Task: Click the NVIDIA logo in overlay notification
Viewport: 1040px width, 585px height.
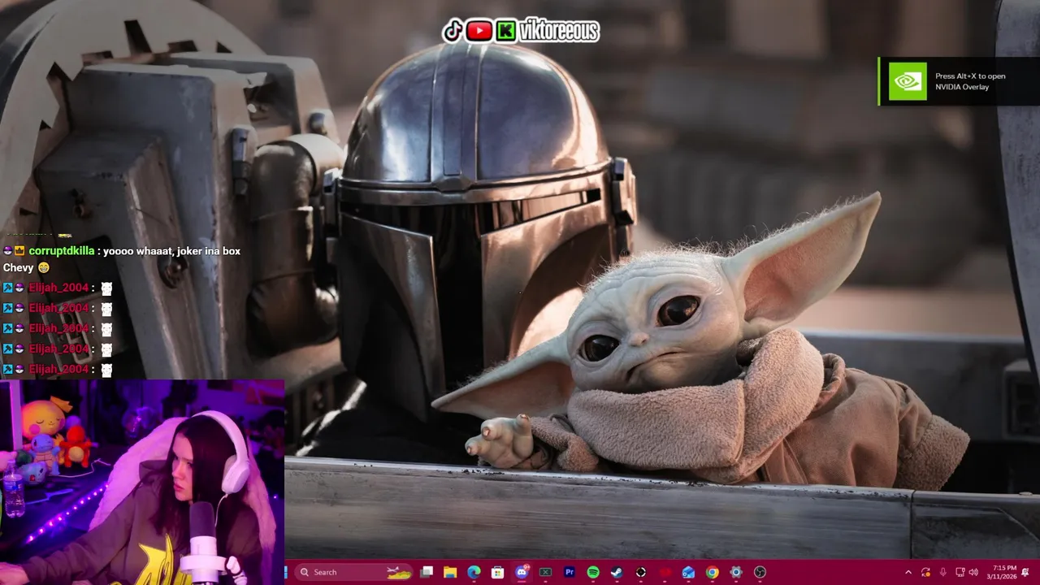Action: (907, 81)
